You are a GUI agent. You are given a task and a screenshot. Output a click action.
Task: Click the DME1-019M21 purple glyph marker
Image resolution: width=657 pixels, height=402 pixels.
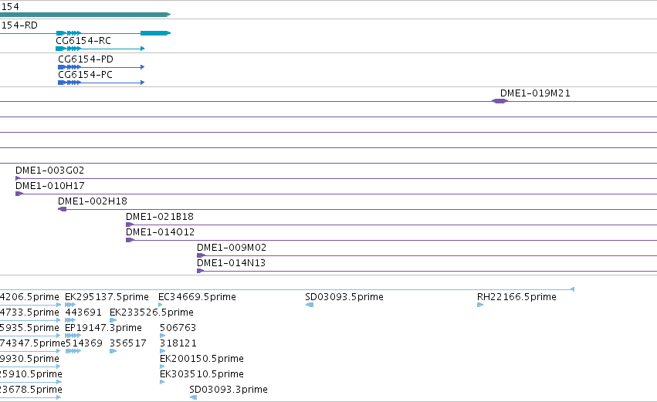click(x=500, y=101)
